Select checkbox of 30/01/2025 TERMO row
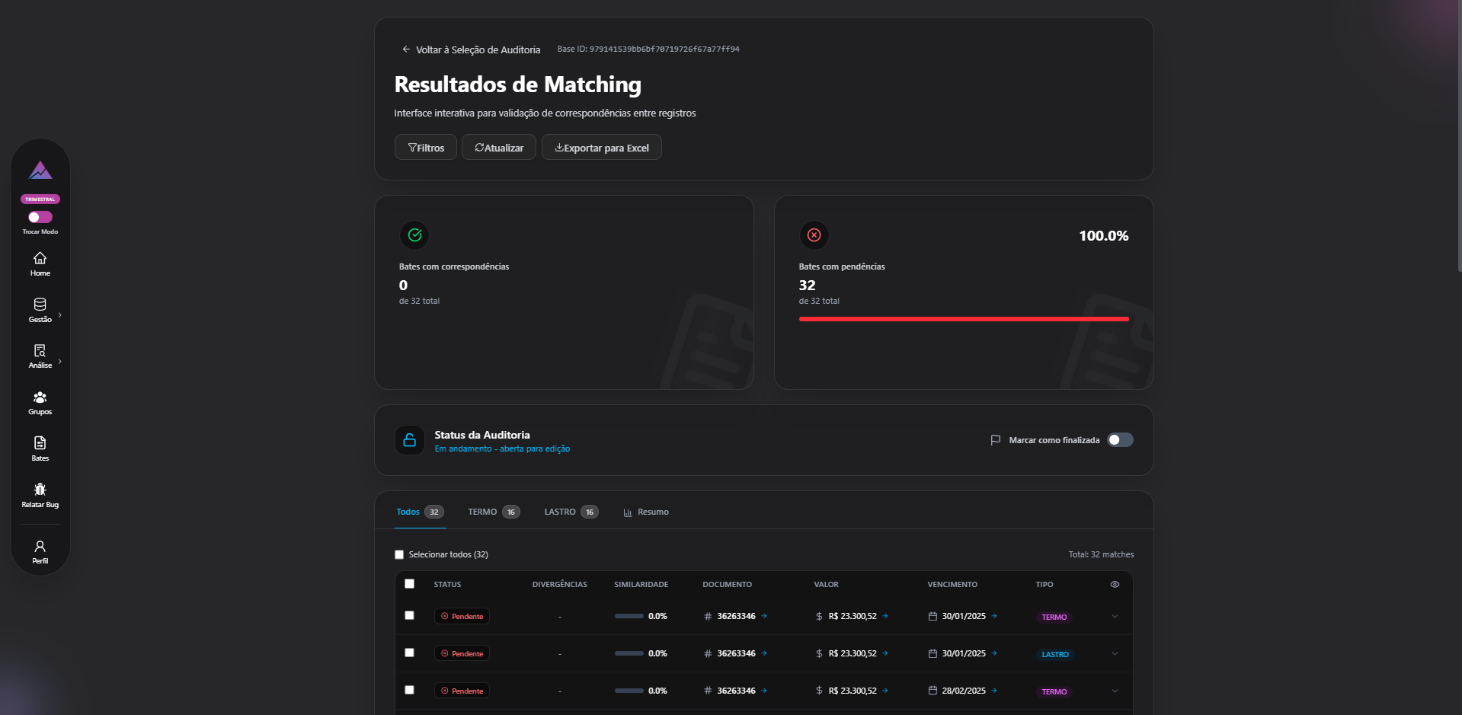Image resolution: width=1462 pixels, height=715 pixels. (410, 615)
